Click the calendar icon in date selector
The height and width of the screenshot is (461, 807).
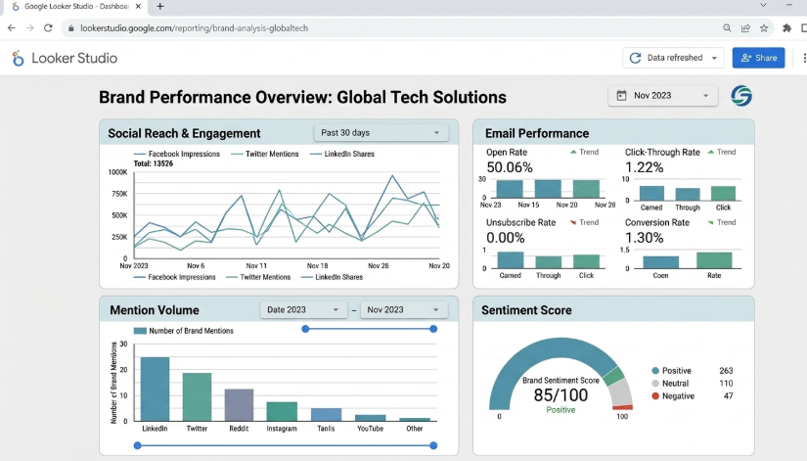(x=621, y=95)
